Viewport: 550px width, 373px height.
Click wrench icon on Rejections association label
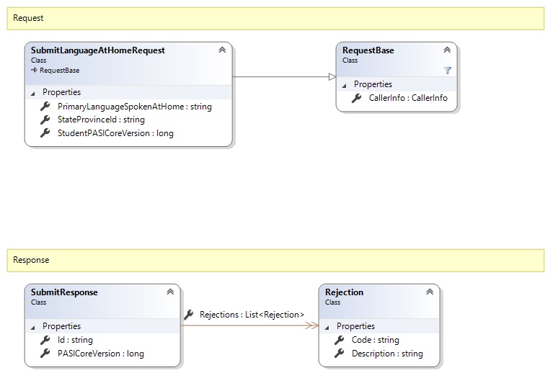189,315
